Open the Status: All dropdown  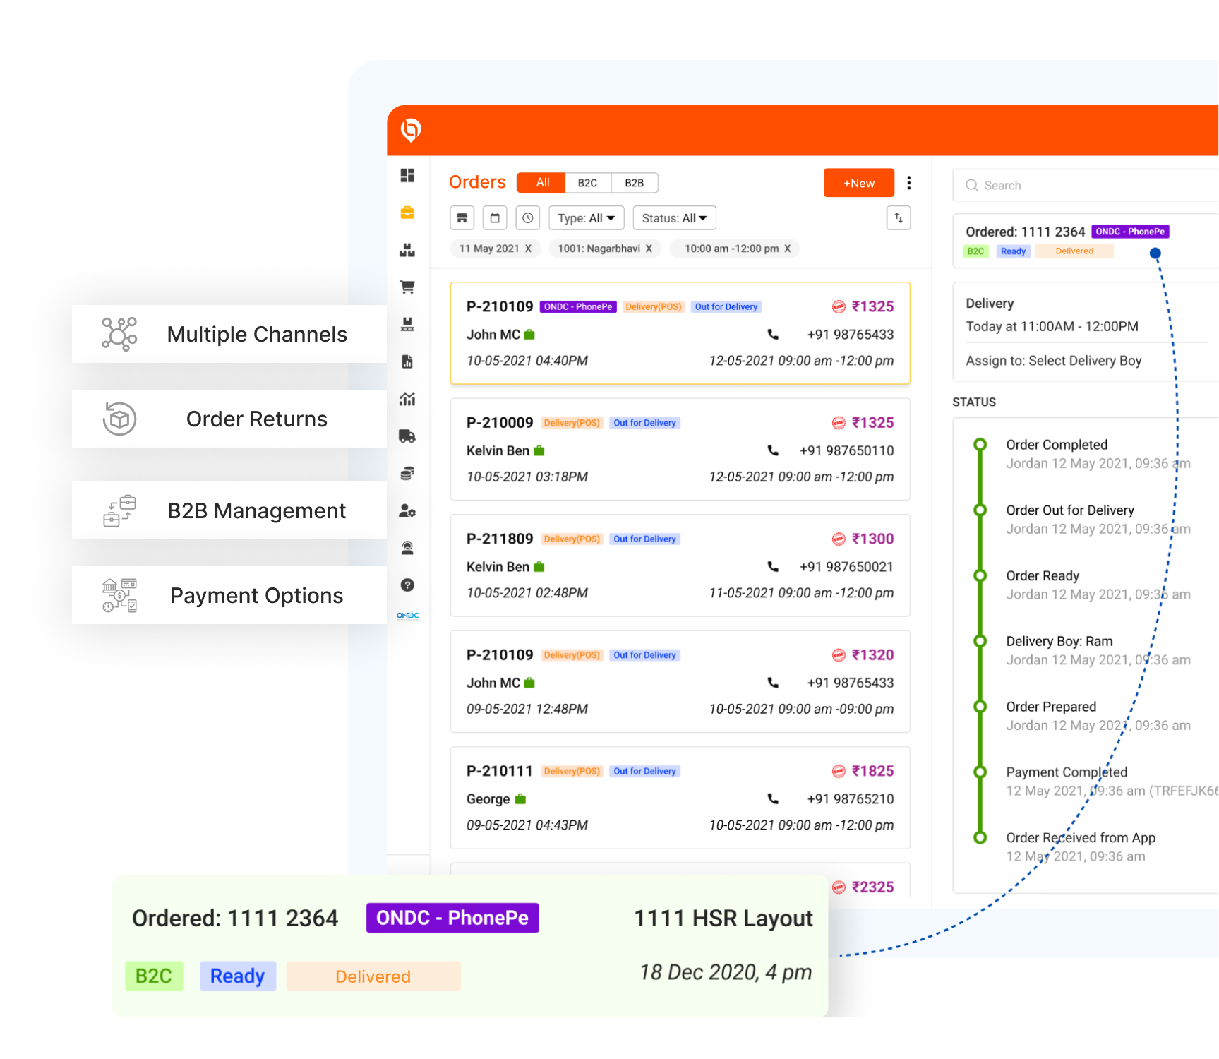(673, 217)
